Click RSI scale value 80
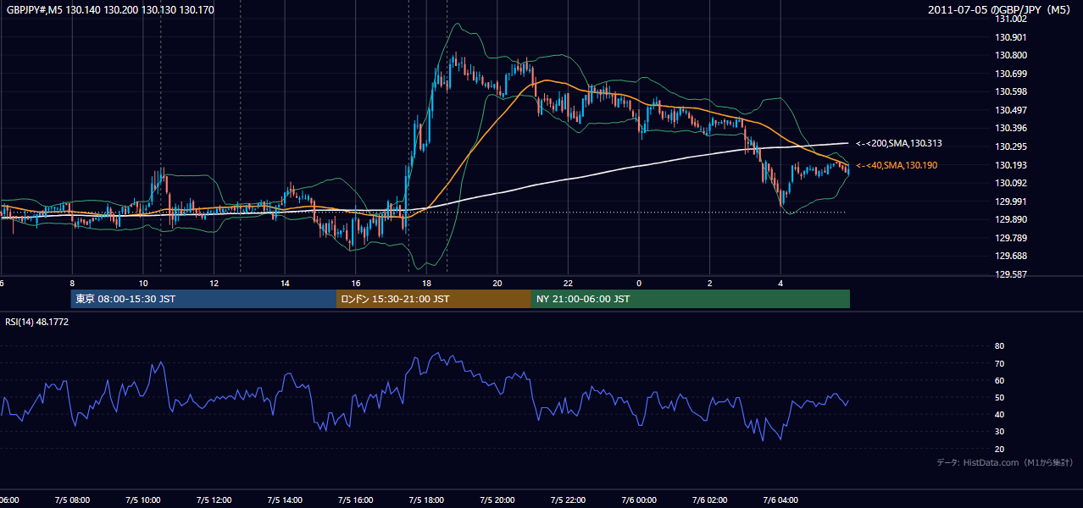1083x508 pixels. pyautogui.click(x=1000, y=346)
